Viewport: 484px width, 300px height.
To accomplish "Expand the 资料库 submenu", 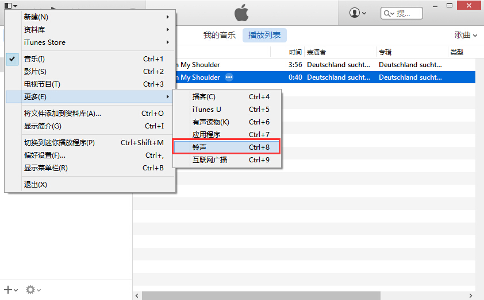I will tap(90, 30).
